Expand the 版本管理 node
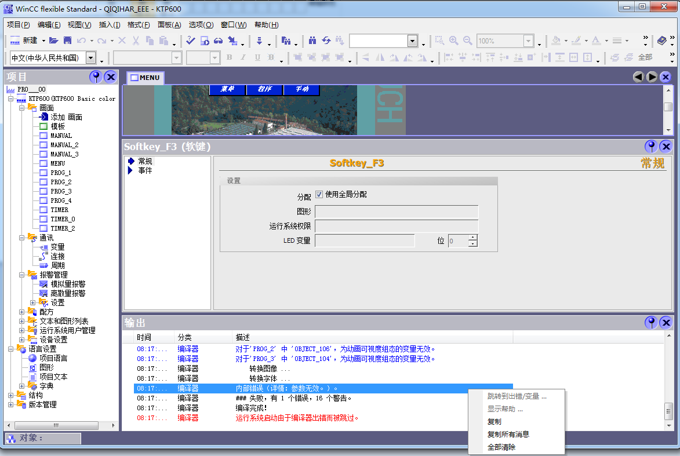Image resolution: width=680 pixels, height=456 pixels. (11, 404)
